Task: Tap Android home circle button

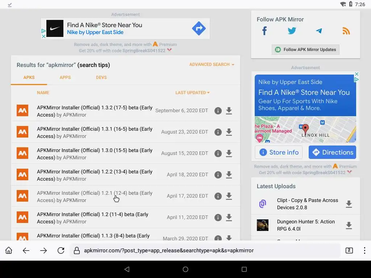Action: point(185,269)
